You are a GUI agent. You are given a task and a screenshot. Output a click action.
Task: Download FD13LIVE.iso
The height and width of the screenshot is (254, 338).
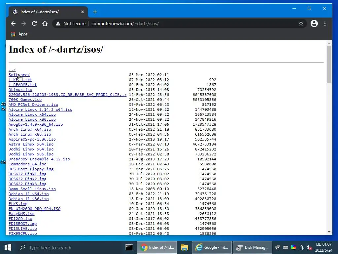coord(23,229)
